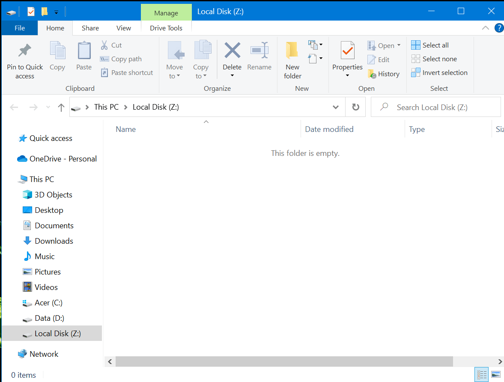
Task: Open the Help question mark icon
Action: [498, 28]
